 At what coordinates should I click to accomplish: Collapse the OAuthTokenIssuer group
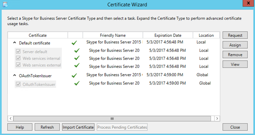click(x=15, y=75)
